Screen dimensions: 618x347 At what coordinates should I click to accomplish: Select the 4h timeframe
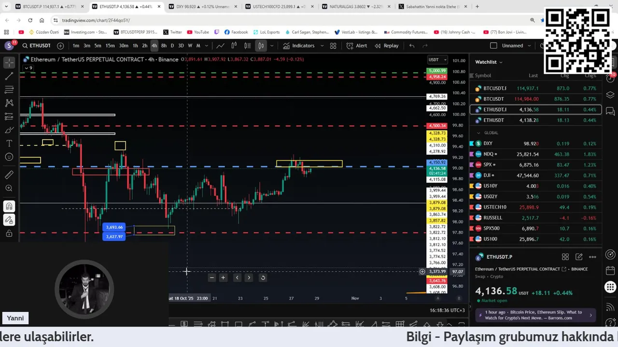click(154, 46)
